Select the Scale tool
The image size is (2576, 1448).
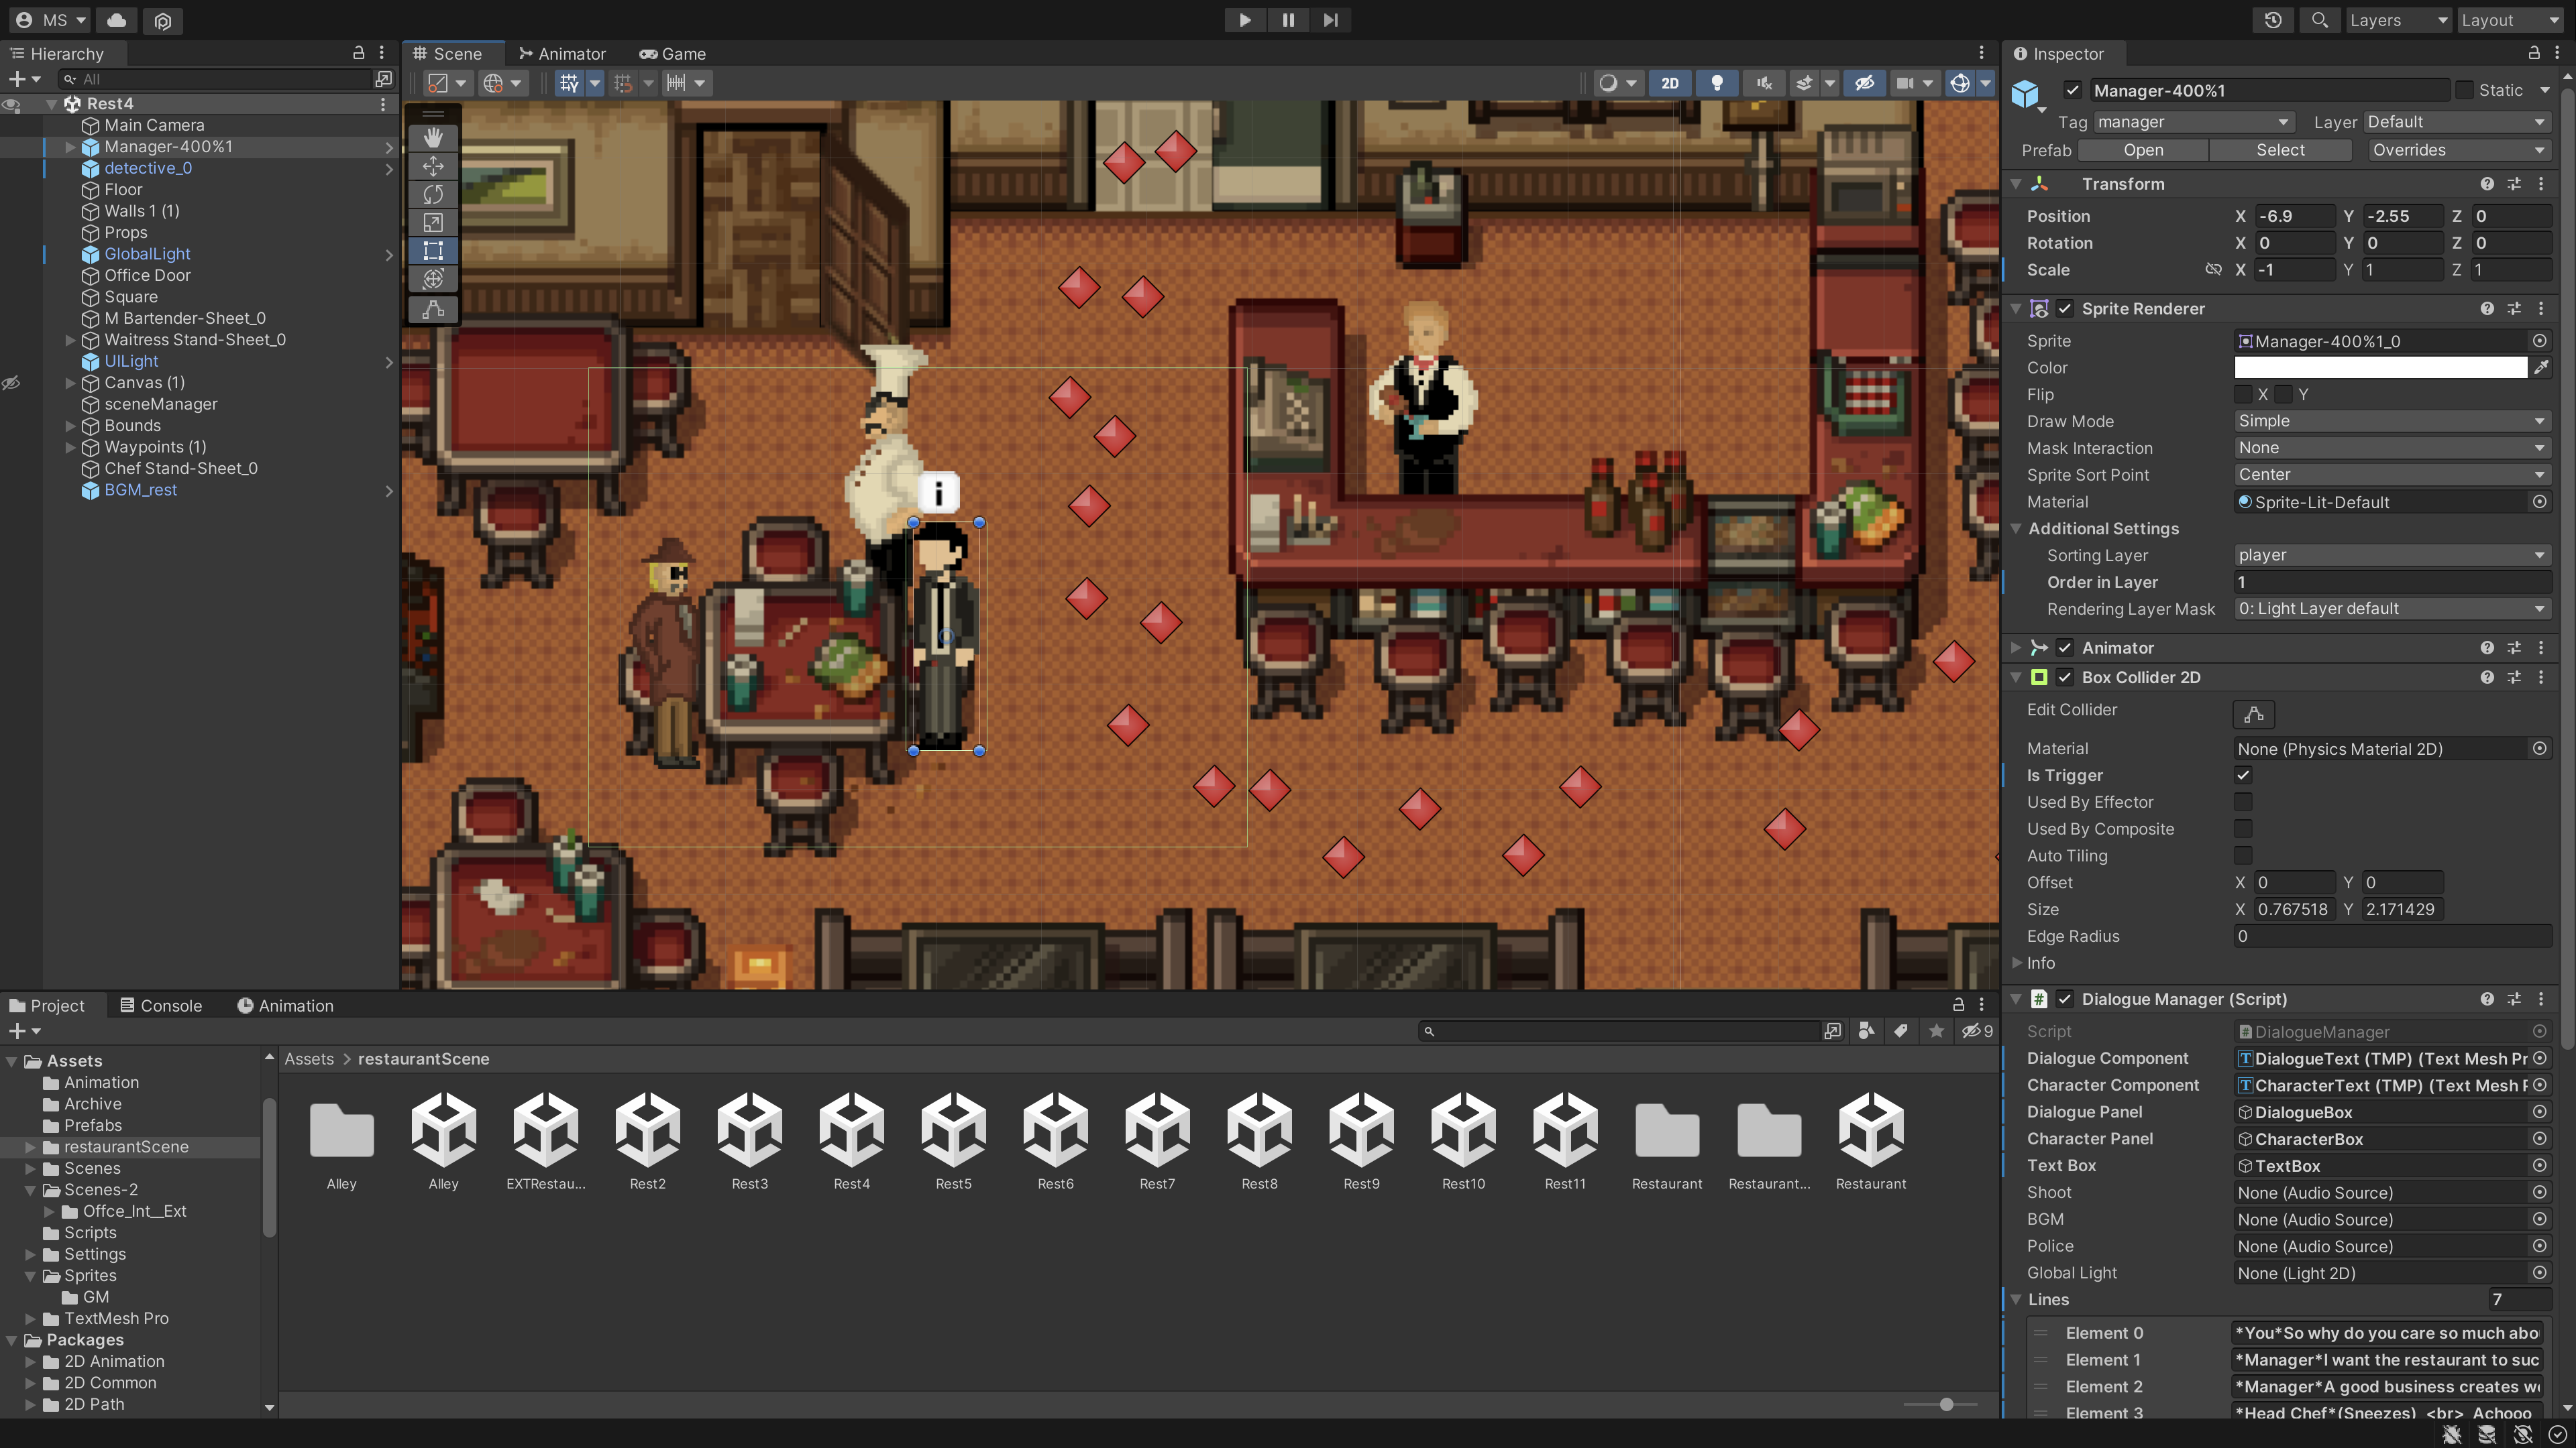(433, 222)
